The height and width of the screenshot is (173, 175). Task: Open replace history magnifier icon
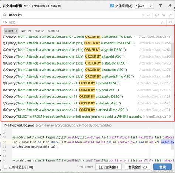pos(5,22)
